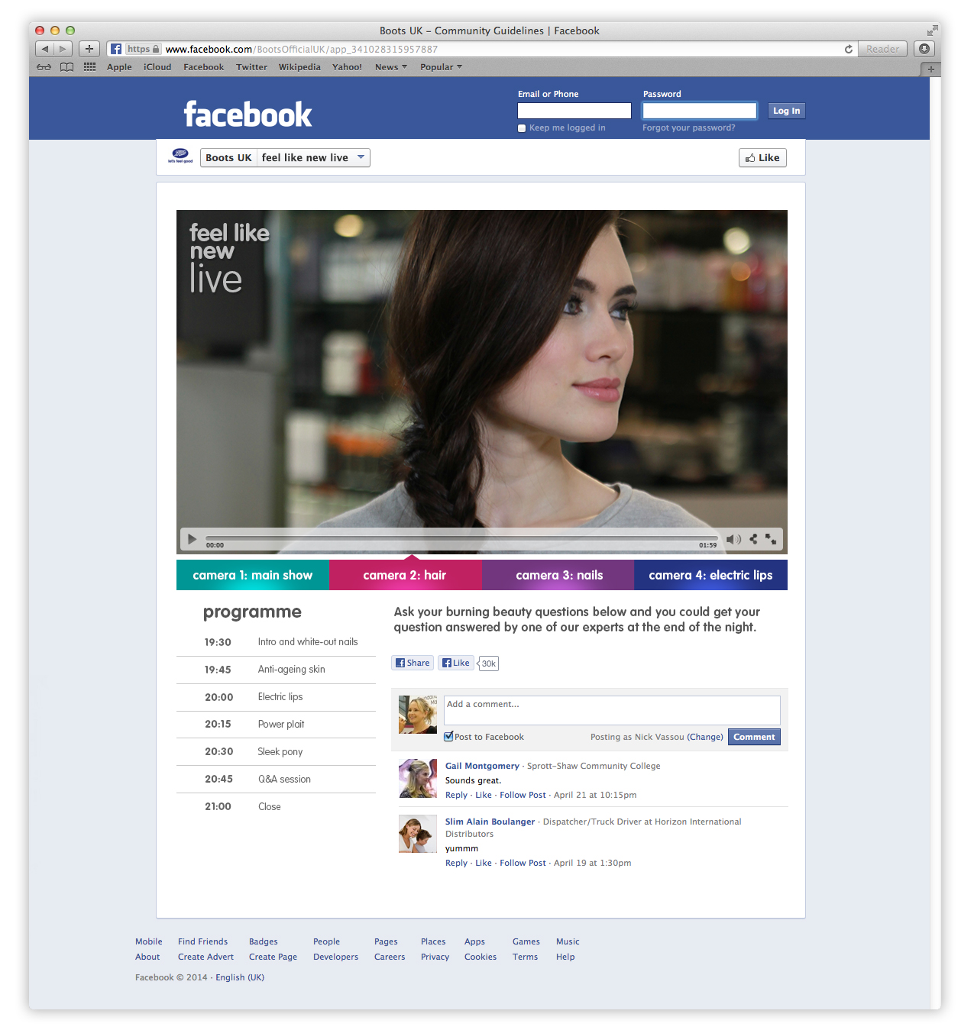Switch to camera 3: nails
The height and width of the screenshot is (1030, 974).
558,575
